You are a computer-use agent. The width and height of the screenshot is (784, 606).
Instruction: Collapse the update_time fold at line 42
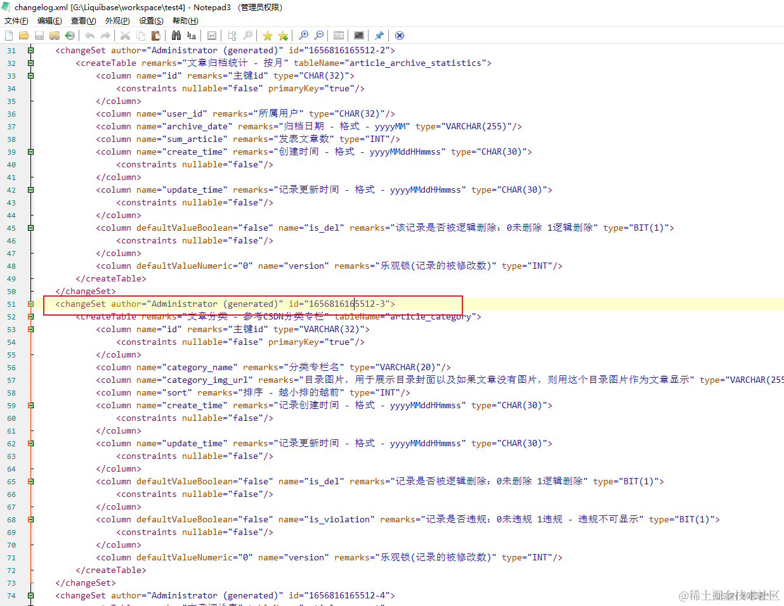click(30, 190)
